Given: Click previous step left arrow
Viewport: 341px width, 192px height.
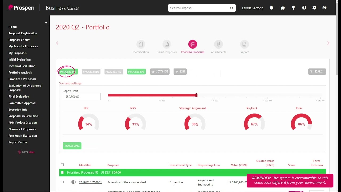Looking at the screenshot, I should [57, 43].
